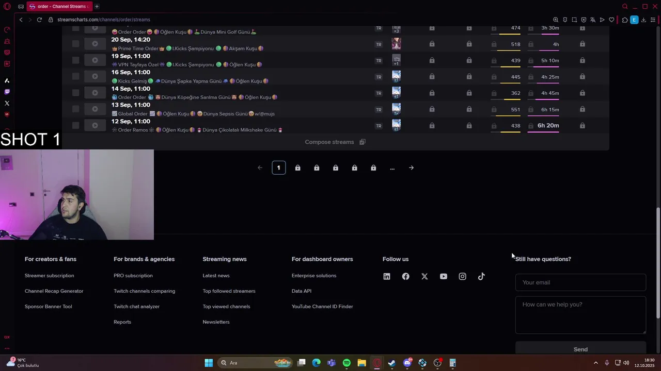Open Top followed streamers link

229,291
